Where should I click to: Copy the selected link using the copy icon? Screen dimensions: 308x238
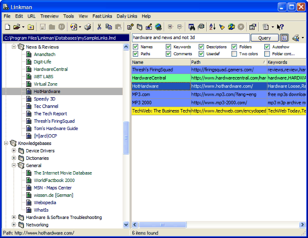click(109, 27)
